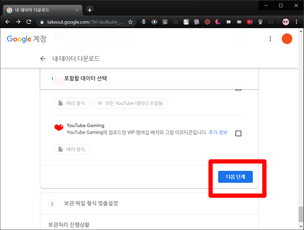Click the 보관처리 진행상황 section heading
Viewport: 304px width, 230px height.
[x=69, y=225]
